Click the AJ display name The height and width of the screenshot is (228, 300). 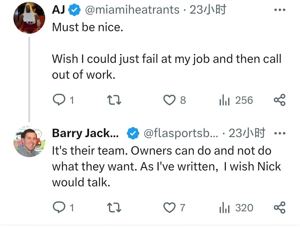point(58,9)
